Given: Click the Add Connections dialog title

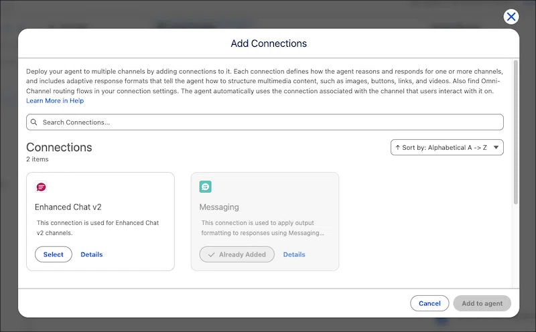Looking at the screenshot, I should (269, 44).
